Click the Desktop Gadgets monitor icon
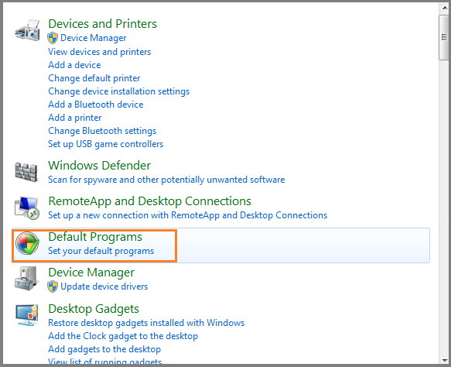Image resolution: width=451 pixels, height=367 pixels. click(27, 314)
